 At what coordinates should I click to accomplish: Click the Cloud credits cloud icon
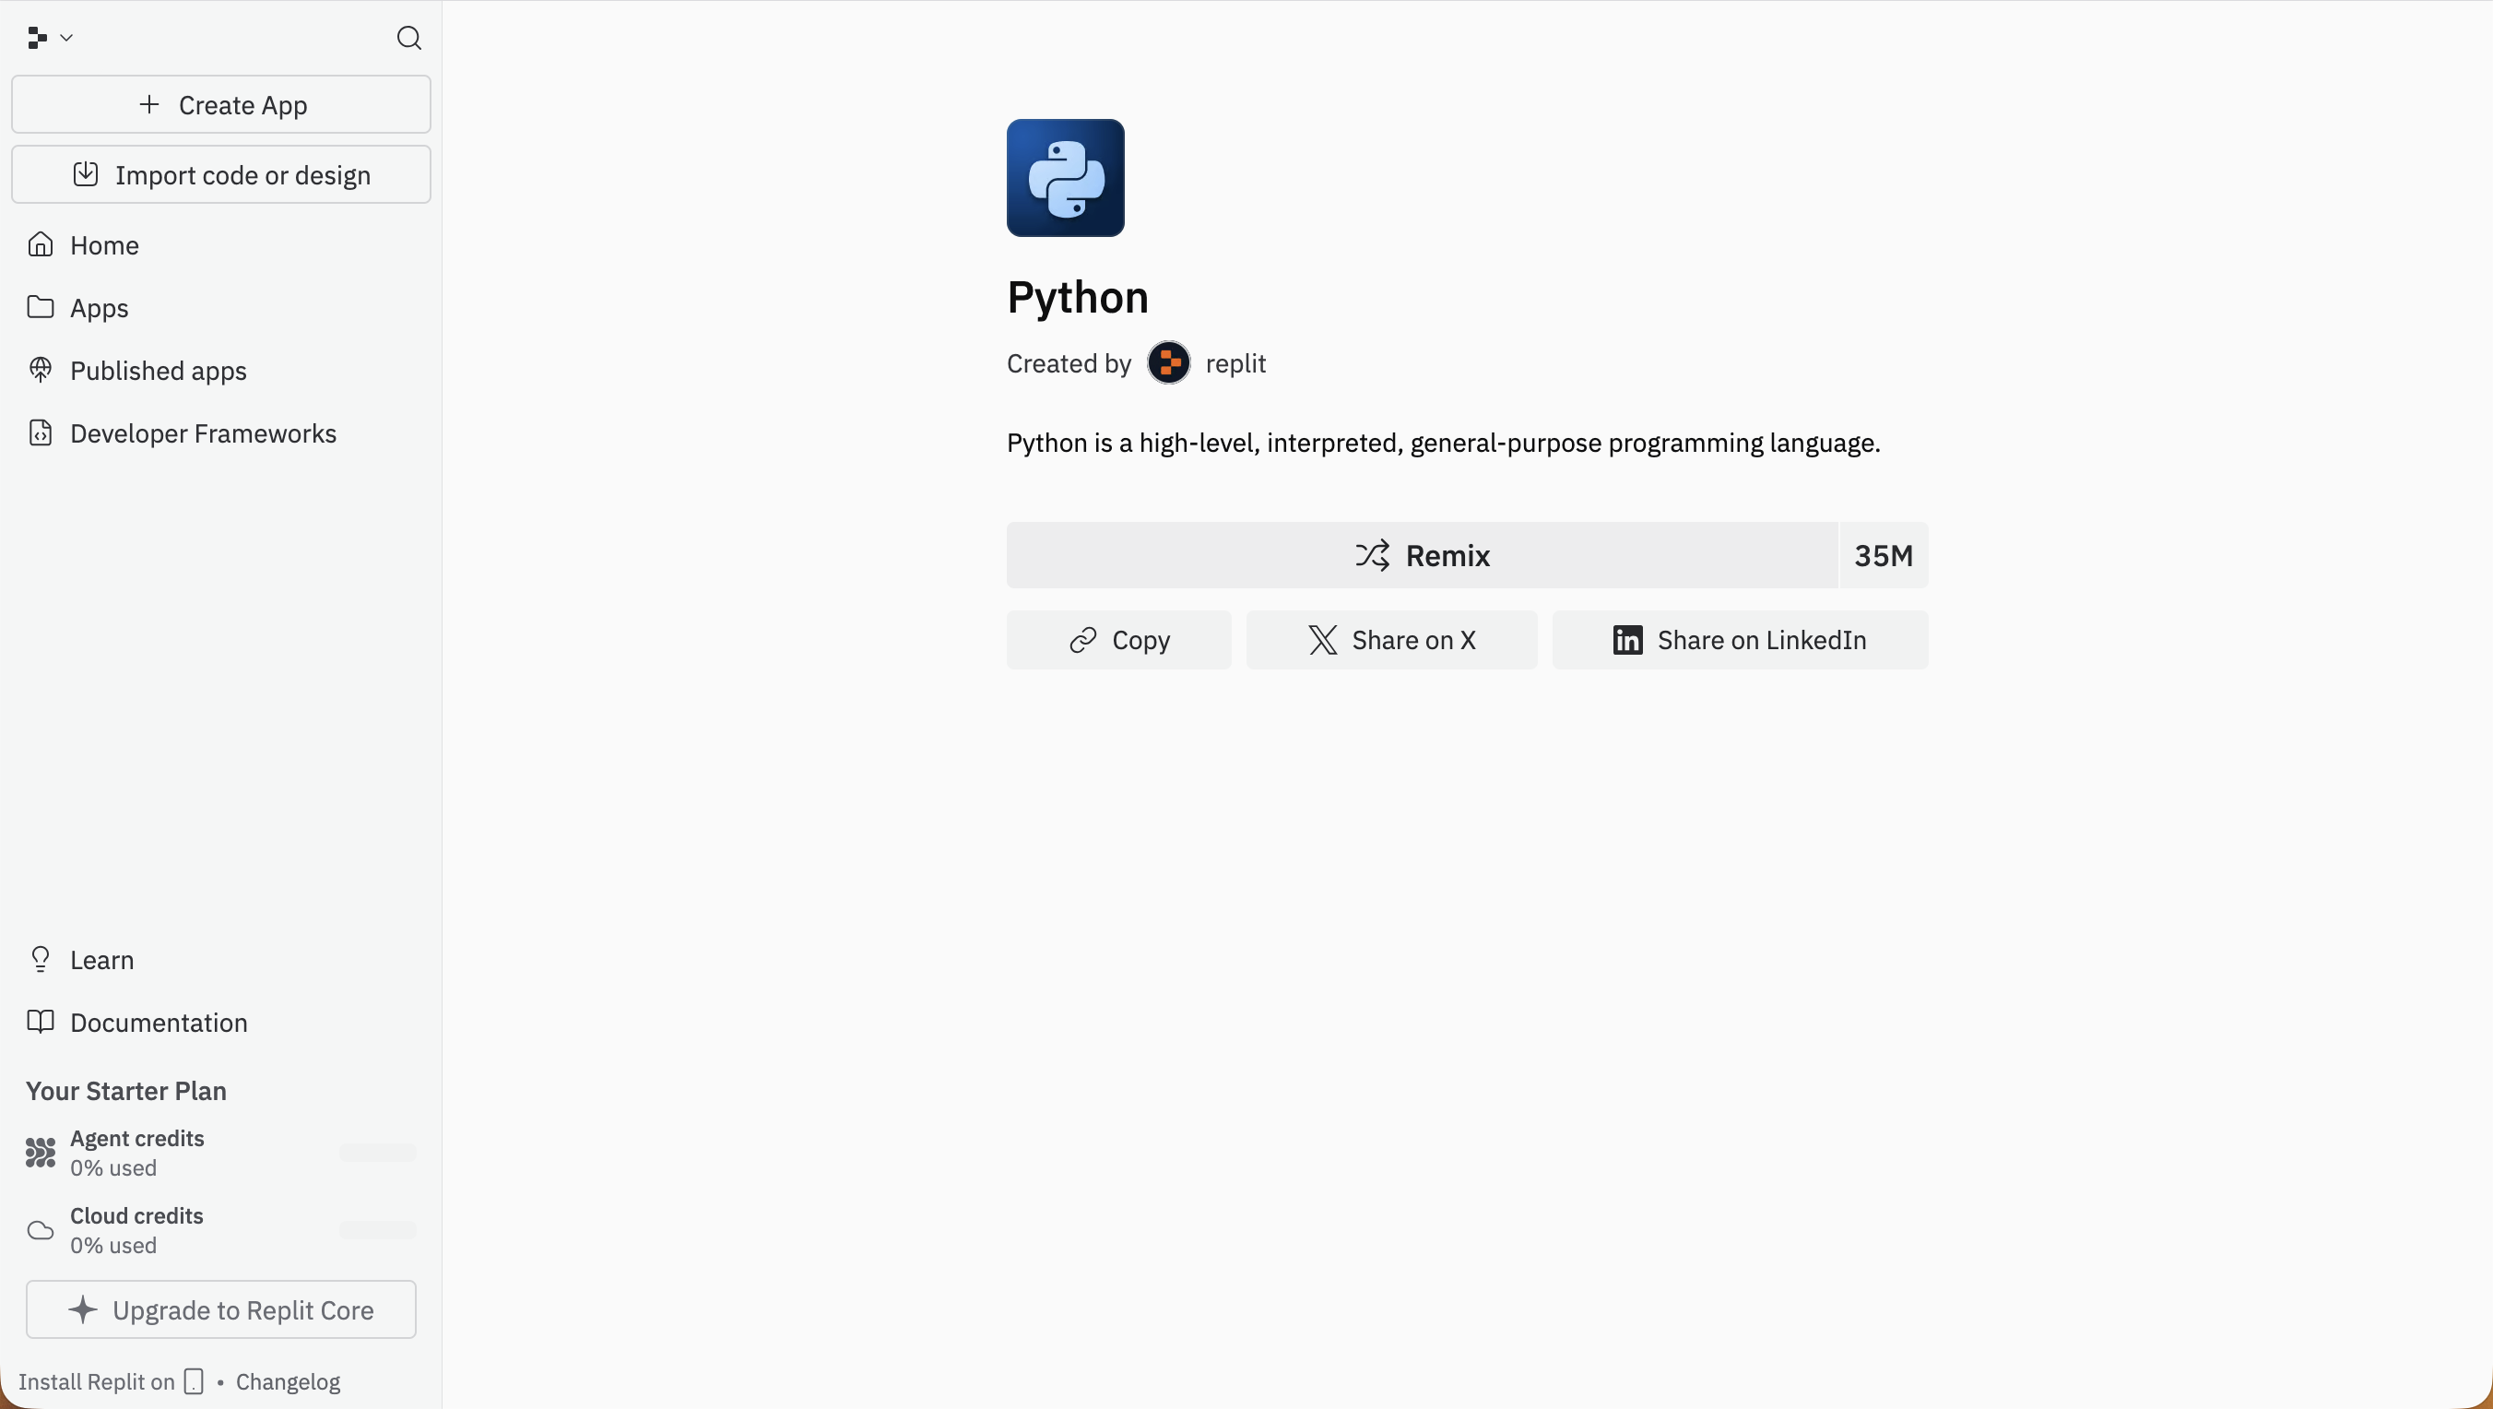41,1230
